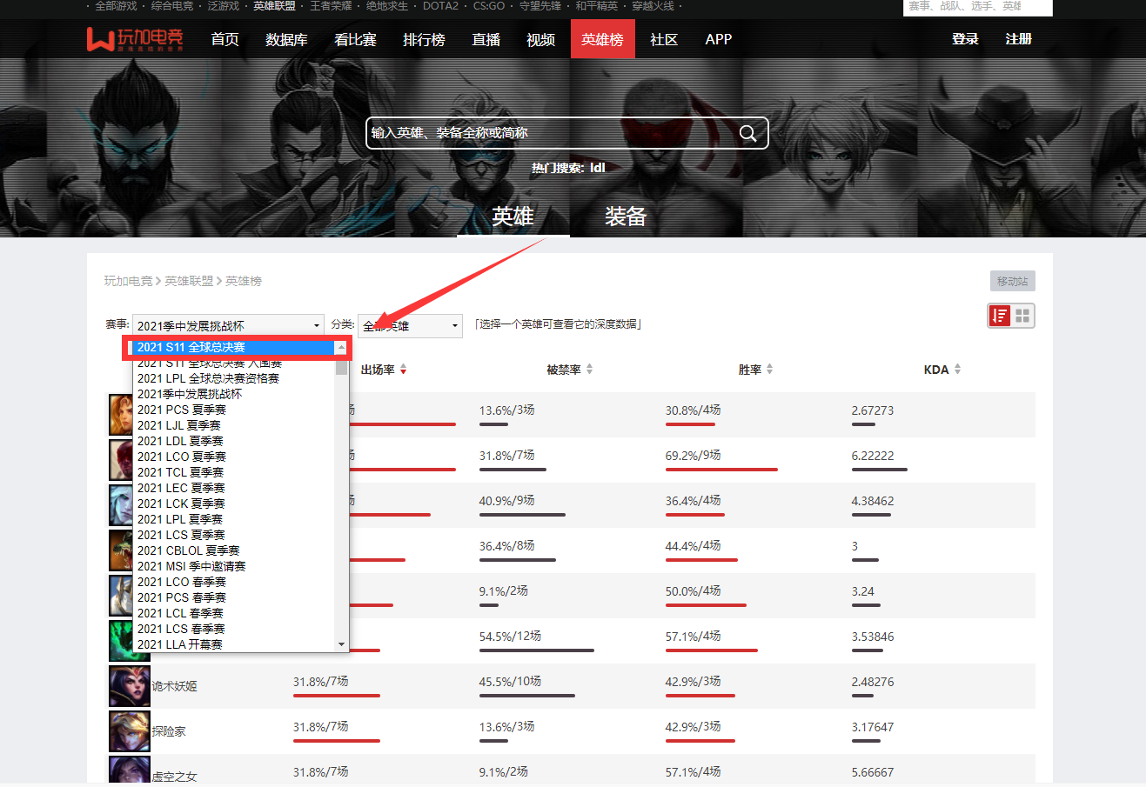This screenshot has width=1146, height=787.
Task: Select 2021季中发展挑战杯 in the list
Action: pos(234,394)
